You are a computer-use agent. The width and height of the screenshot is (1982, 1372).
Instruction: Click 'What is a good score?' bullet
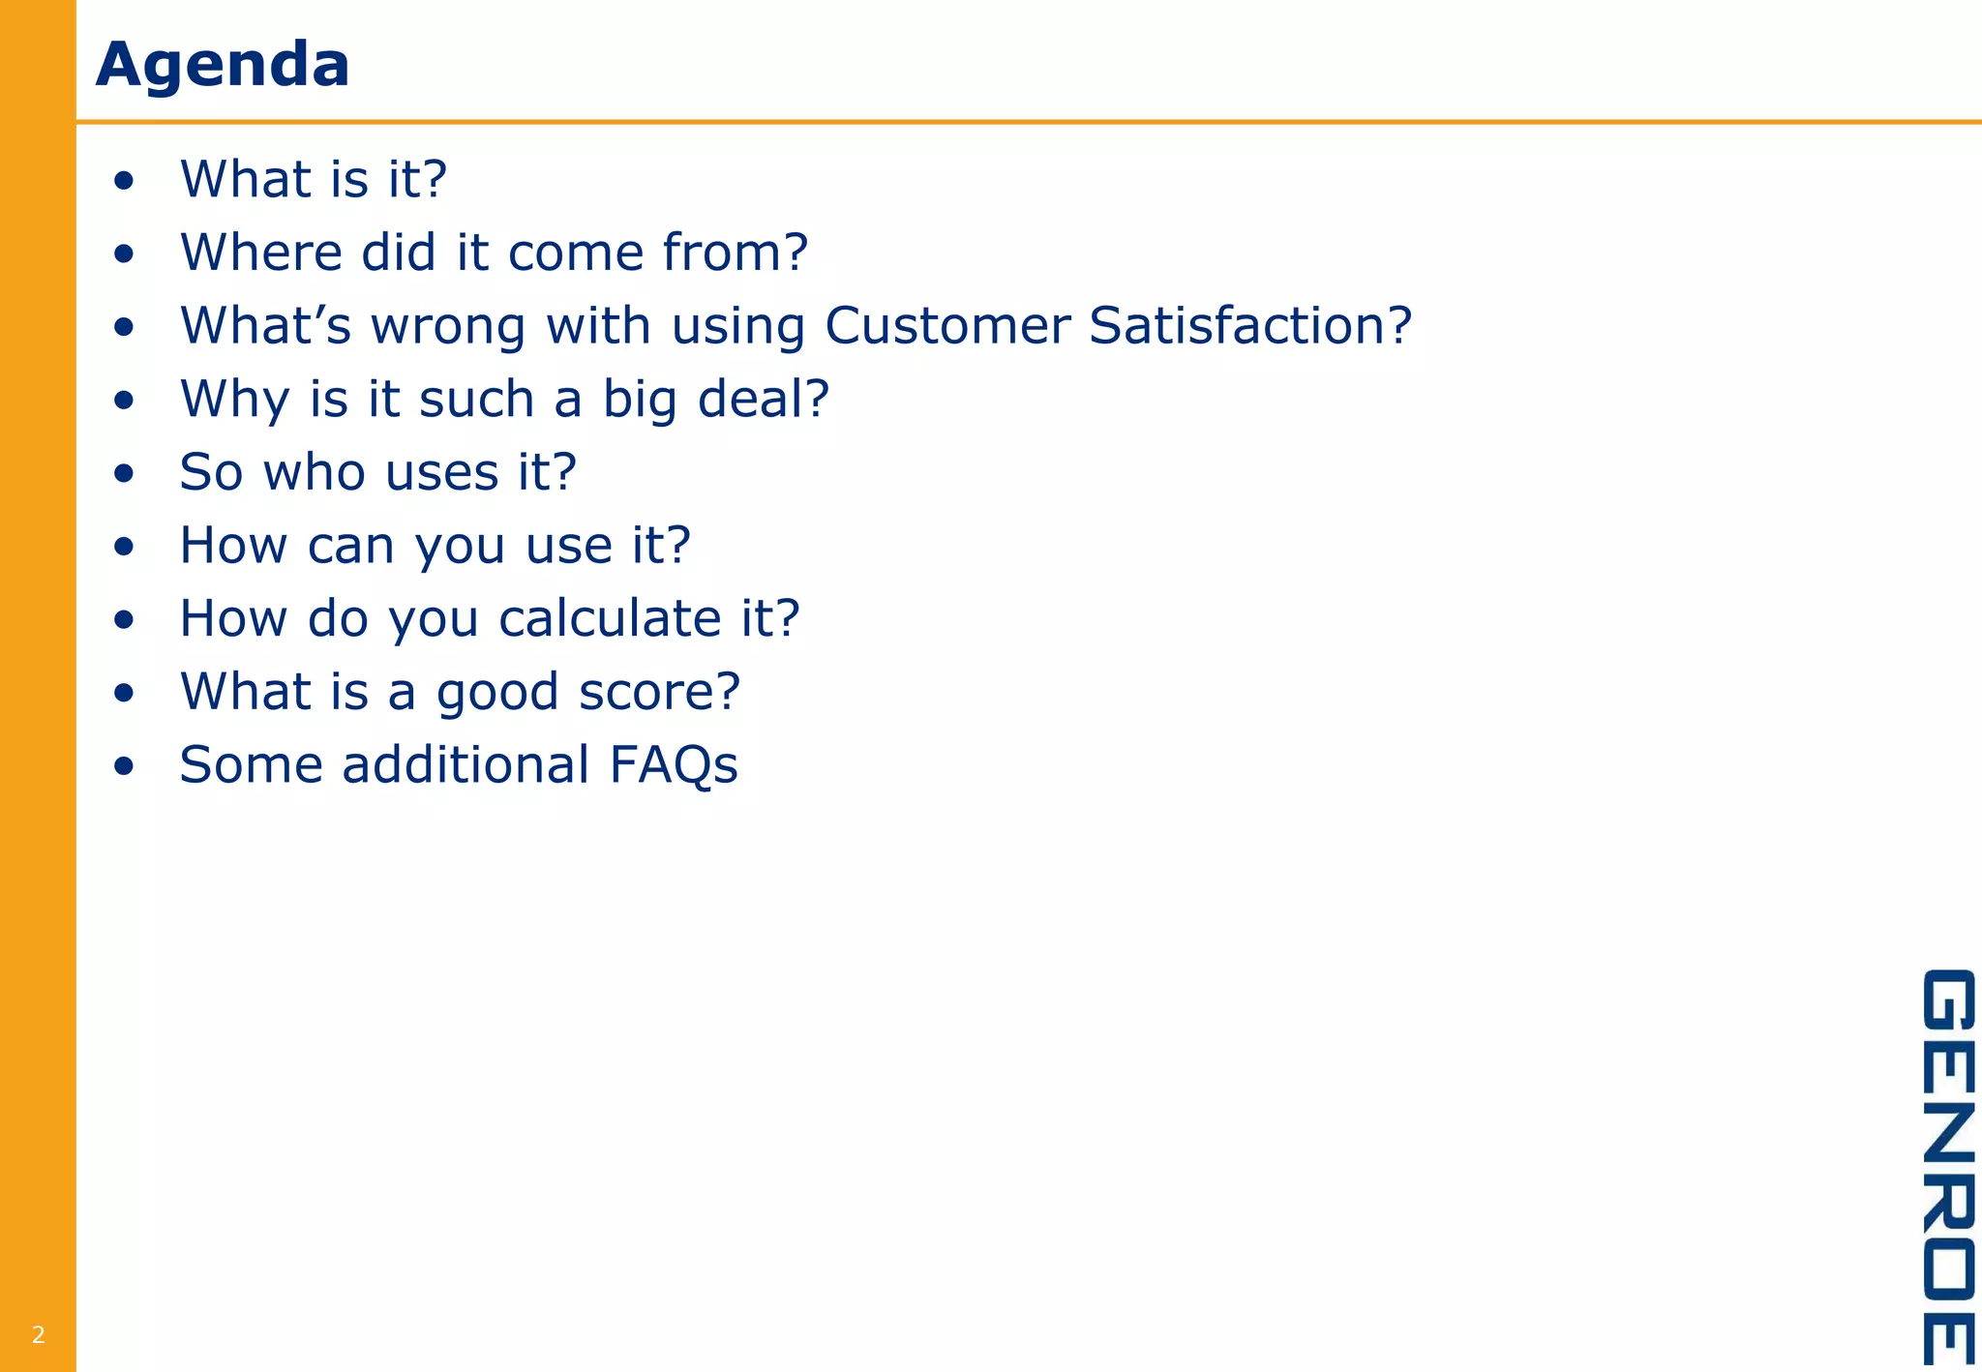(460, 693)
